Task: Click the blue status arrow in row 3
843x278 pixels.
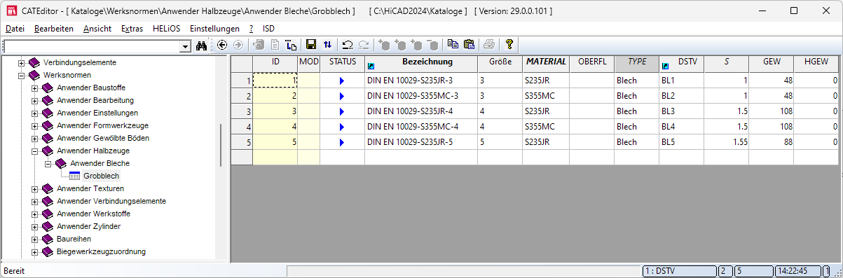Action: (342, 111)
